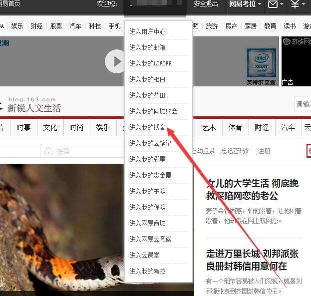Open article 走进万里长城 headline
This screenshot has width=311, height=296.
tap(252, 260)
